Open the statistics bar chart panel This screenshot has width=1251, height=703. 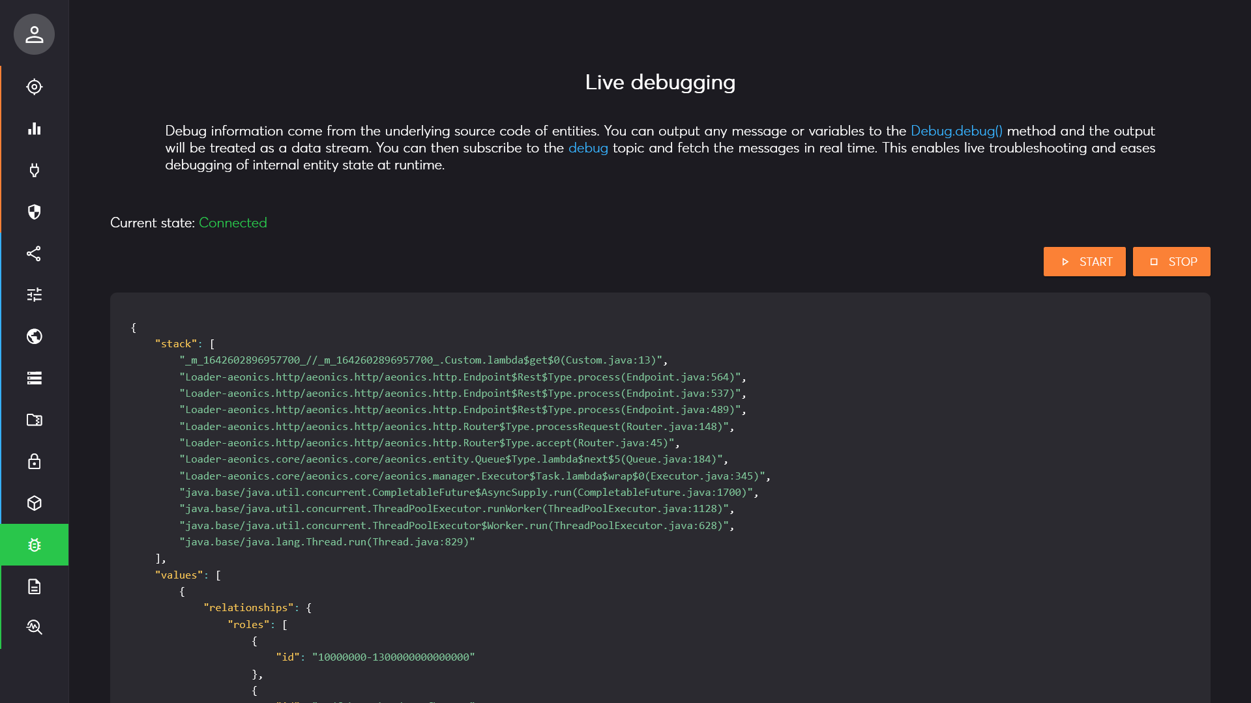(x=33, y=128)
